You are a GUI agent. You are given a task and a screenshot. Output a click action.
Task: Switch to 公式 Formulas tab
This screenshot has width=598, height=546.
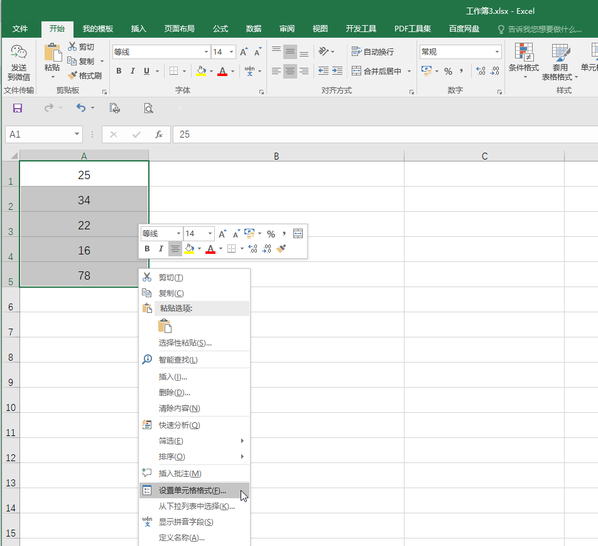pos(220,29)
